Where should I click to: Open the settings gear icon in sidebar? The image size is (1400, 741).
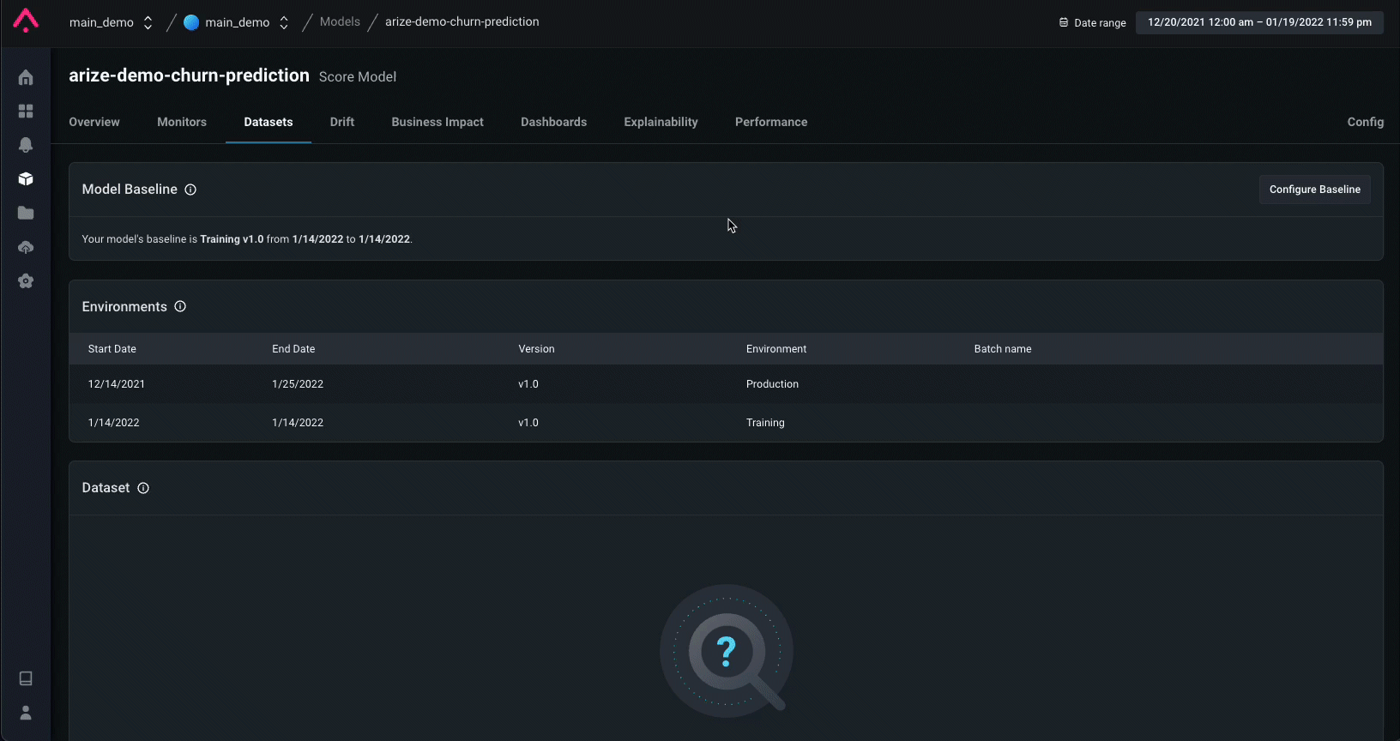(x=26, y=280)
